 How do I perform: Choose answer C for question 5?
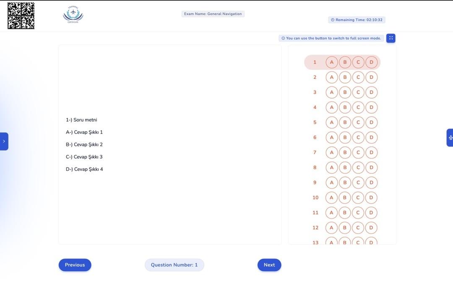point(358,122)
